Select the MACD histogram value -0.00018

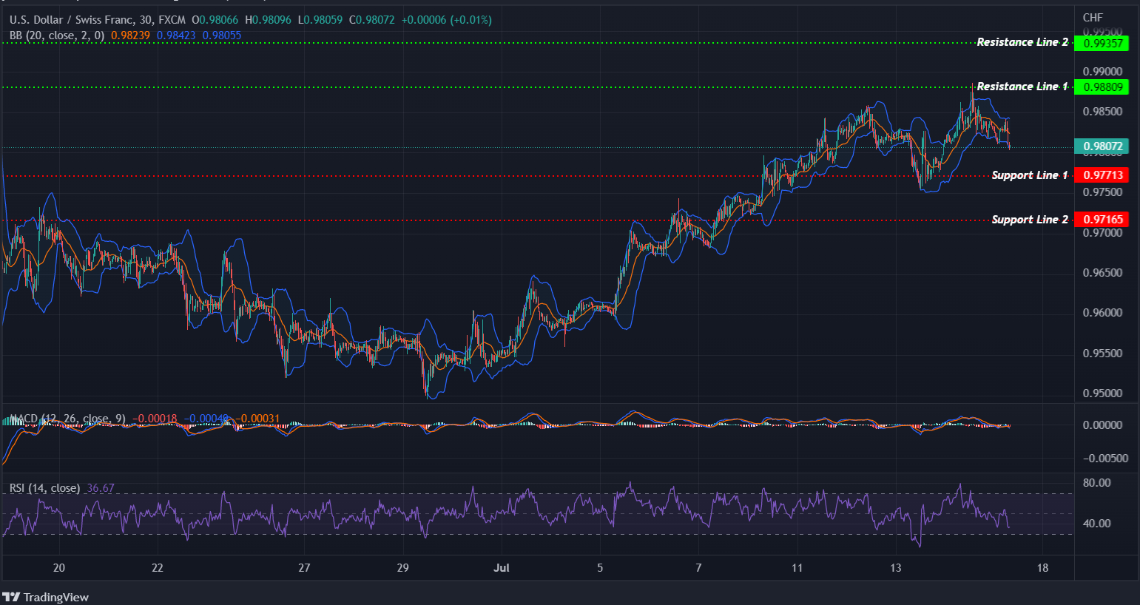pyautogui.click(x=155, y=418)
